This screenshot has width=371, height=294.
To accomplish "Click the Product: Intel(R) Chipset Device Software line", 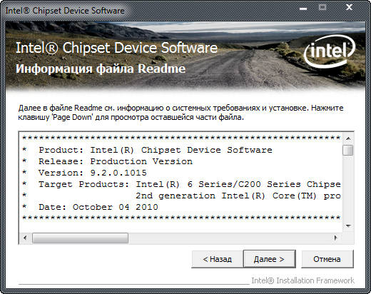I will (x=156, y=150).
